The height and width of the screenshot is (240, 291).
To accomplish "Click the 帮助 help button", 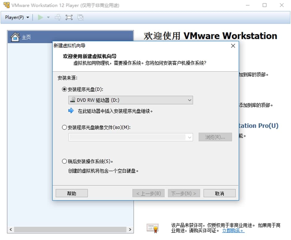I will (x=72, y=193).
